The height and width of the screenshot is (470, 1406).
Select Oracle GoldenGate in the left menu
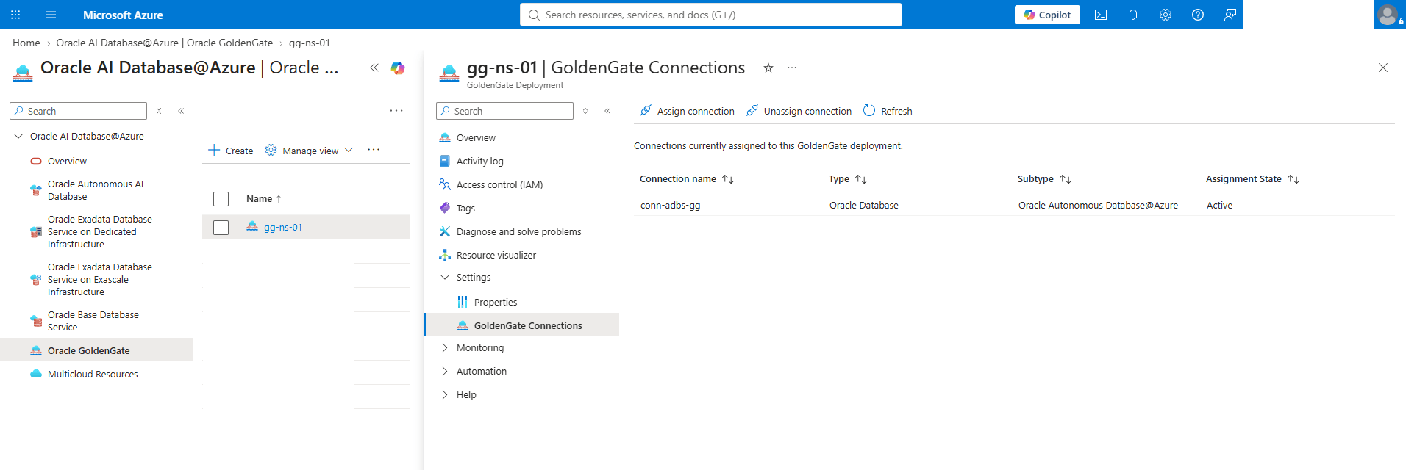click(96, 350)
